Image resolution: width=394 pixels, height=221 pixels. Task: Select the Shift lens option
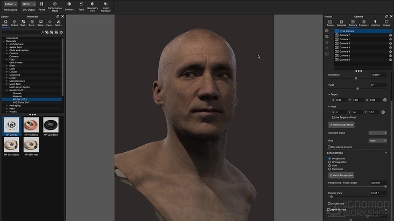pyautogui.click(x=329, y=165)
